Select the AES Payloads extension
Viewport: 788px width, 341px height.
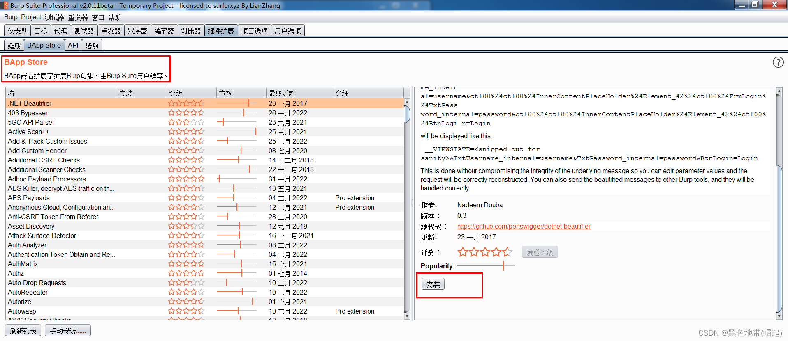click(x=205, y=198)
